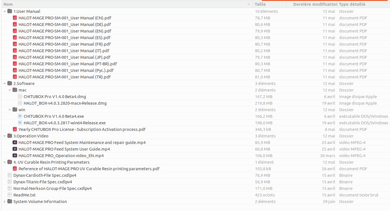Click the date 26 avril
The width and height of the screenshot is (390, 211).
point(328,169)
